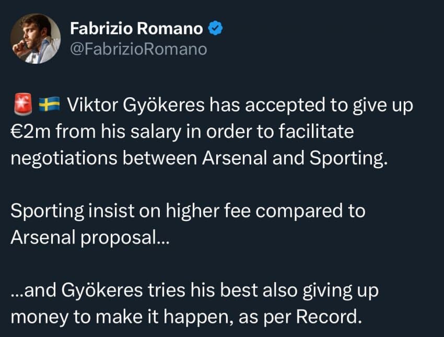This screenshot has width=444, height=337.
Task: Open the Fabrizio Romano display name
Action: 136,28
